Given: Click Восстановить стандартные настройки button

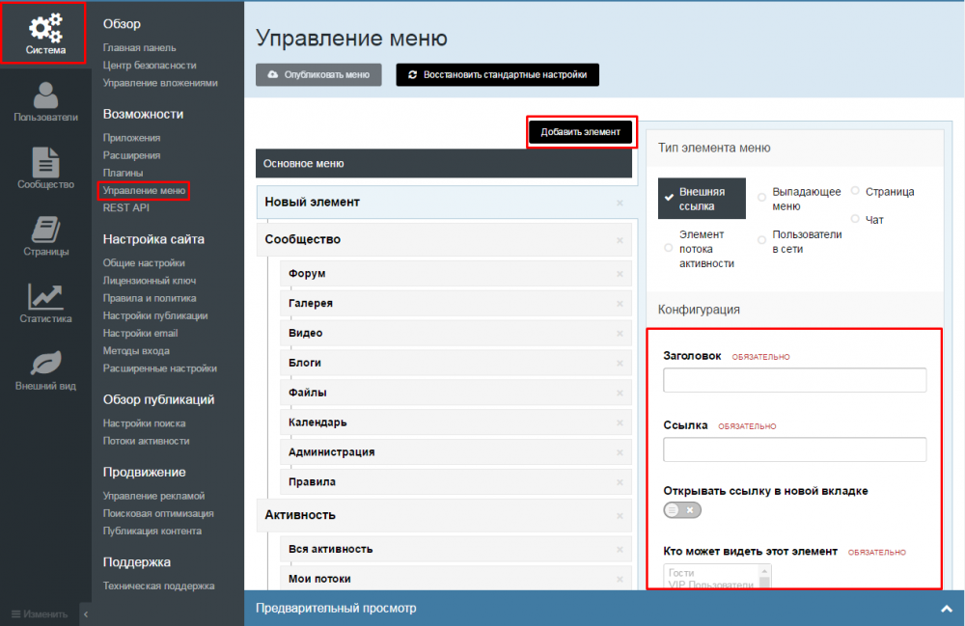Looking at the screenshot, I should 497,74.
